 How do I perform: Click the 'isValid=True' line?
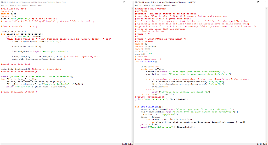coord(160,87)
